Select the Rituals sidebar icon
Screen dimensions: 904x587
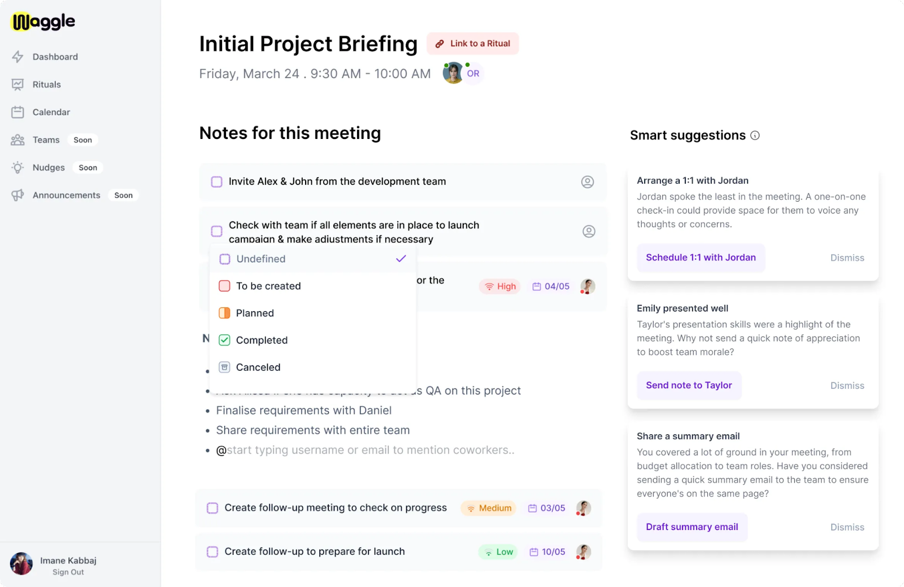pyautogui.click(x=19, y=84)
